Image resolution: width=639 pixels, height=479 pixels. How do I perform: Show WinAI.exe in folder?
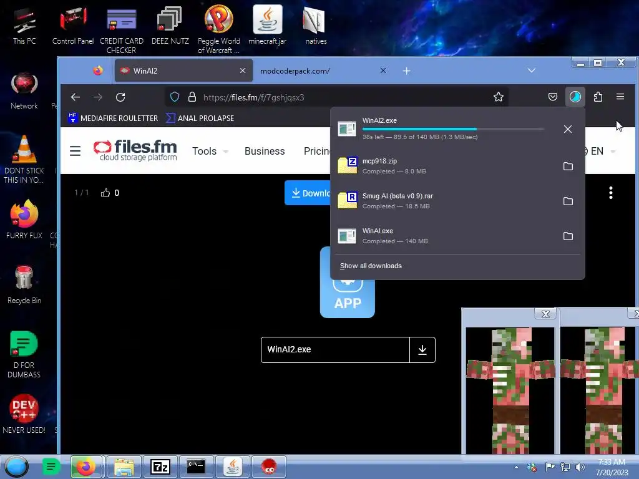[568, 236]
